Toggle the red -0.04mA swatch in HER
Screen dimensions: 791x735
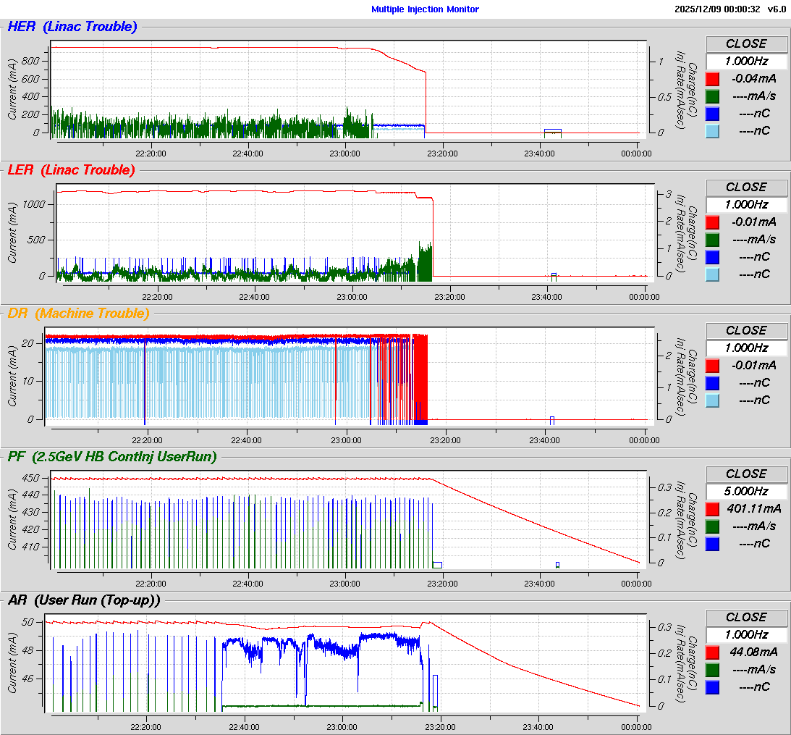tap(712, 78)
